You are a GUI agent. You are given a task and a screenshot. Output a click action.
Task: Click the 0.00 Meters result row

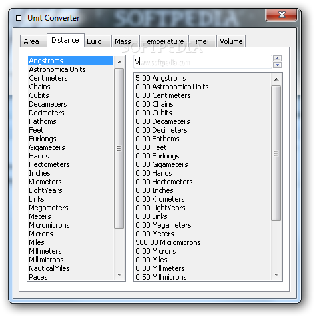coord(202,234)
